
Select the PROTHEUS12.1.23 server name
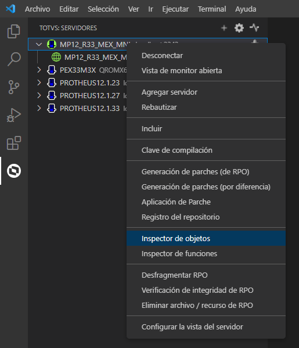(x=89, y=83)
